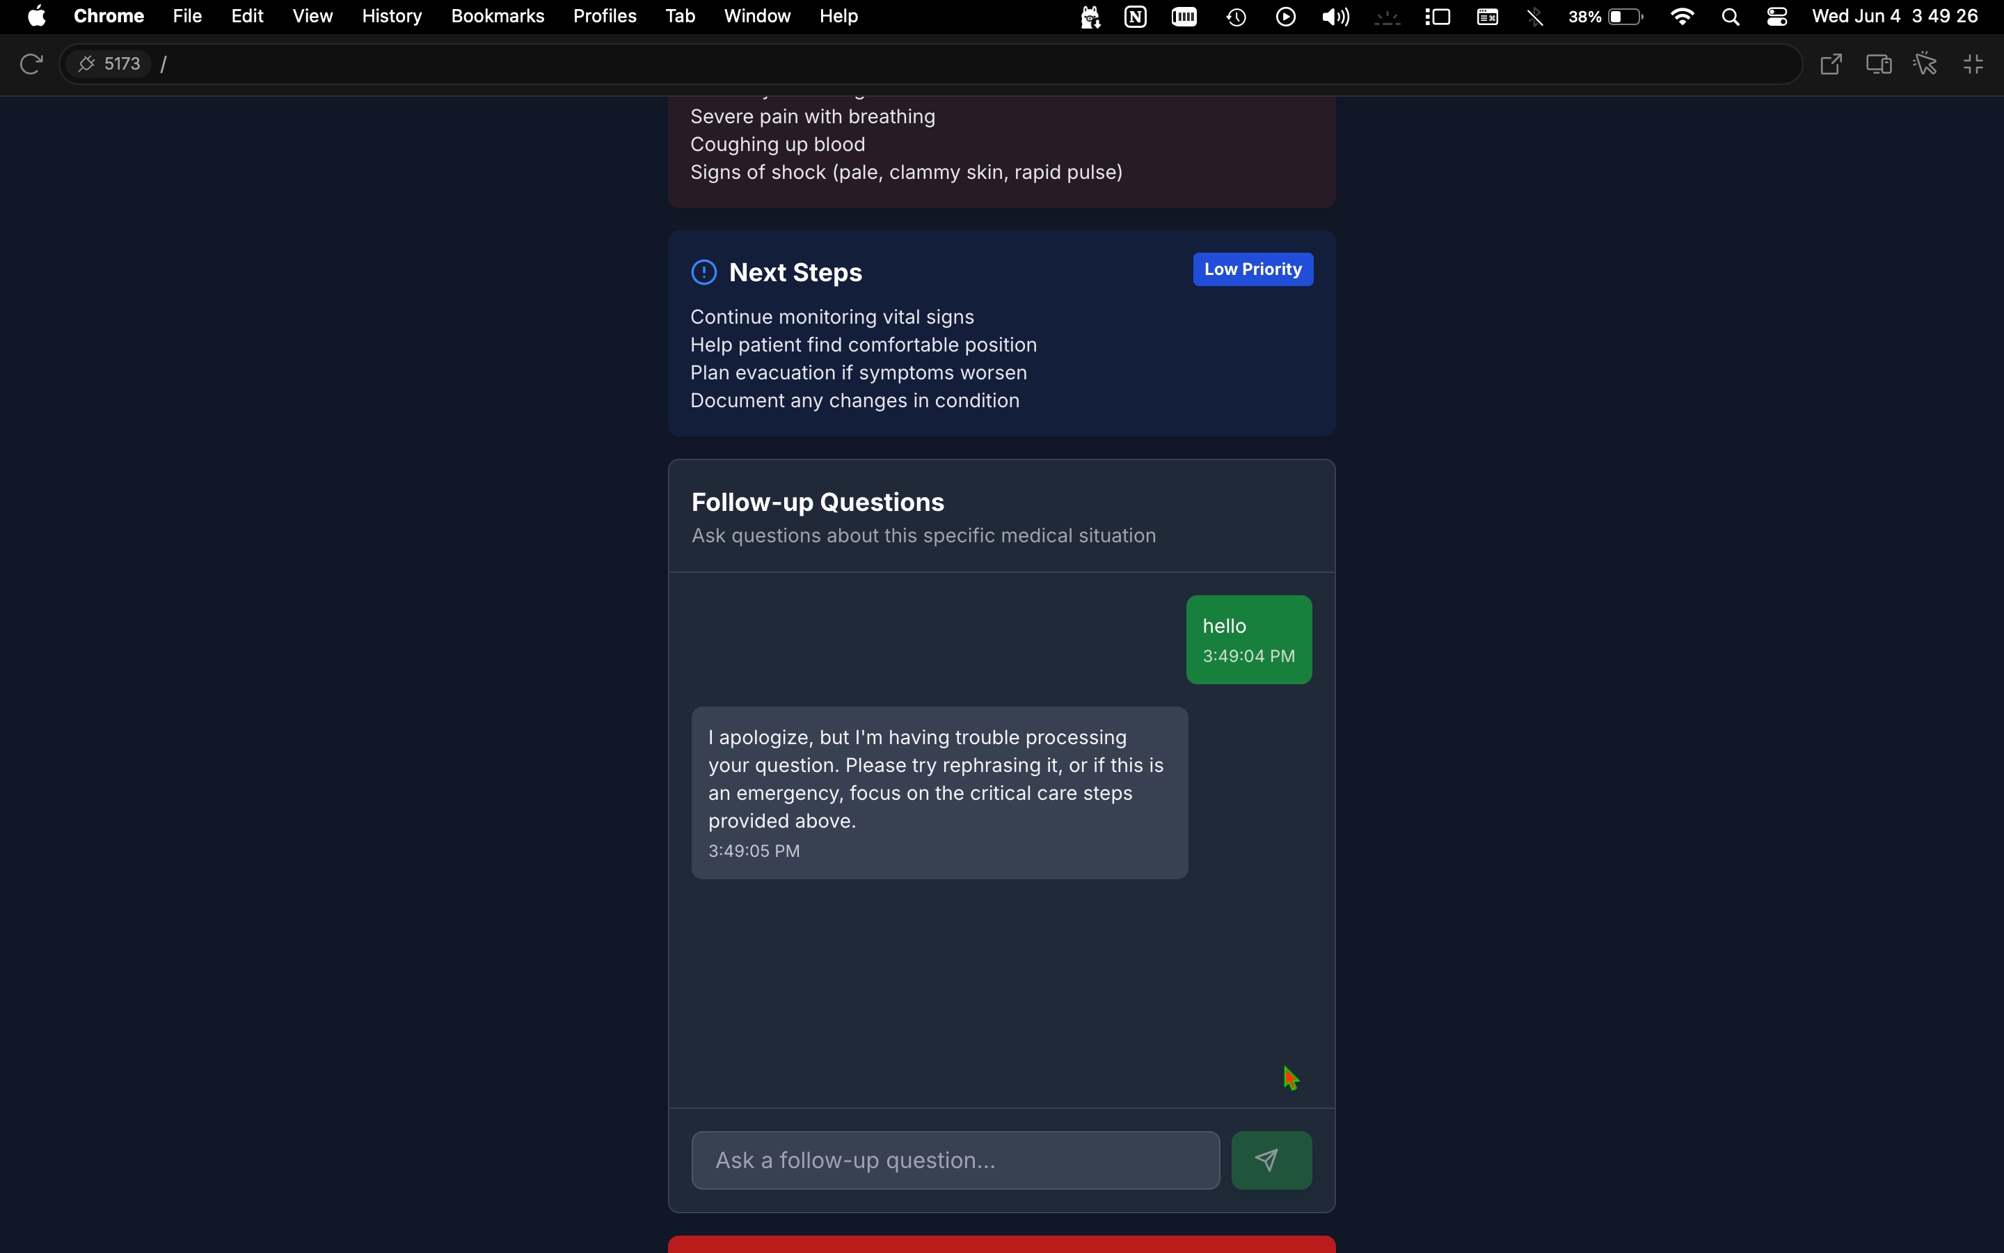Open the Profiles menu
Image resolution: width=2004 pixels, height=1253 pixels.
pyautogui.click(x=605, y=17)
